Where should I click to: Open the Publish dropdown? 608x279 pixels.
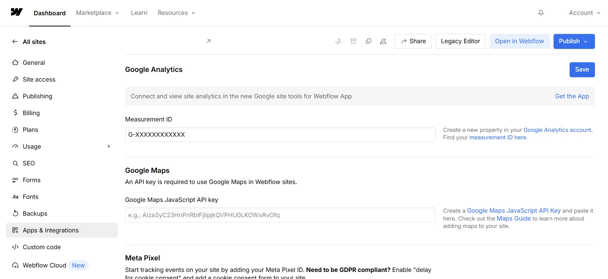[574, 41]
